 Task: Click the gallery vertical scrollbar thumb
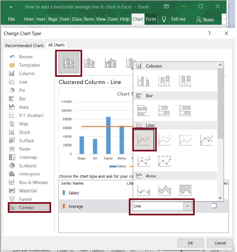coord(220,103)
